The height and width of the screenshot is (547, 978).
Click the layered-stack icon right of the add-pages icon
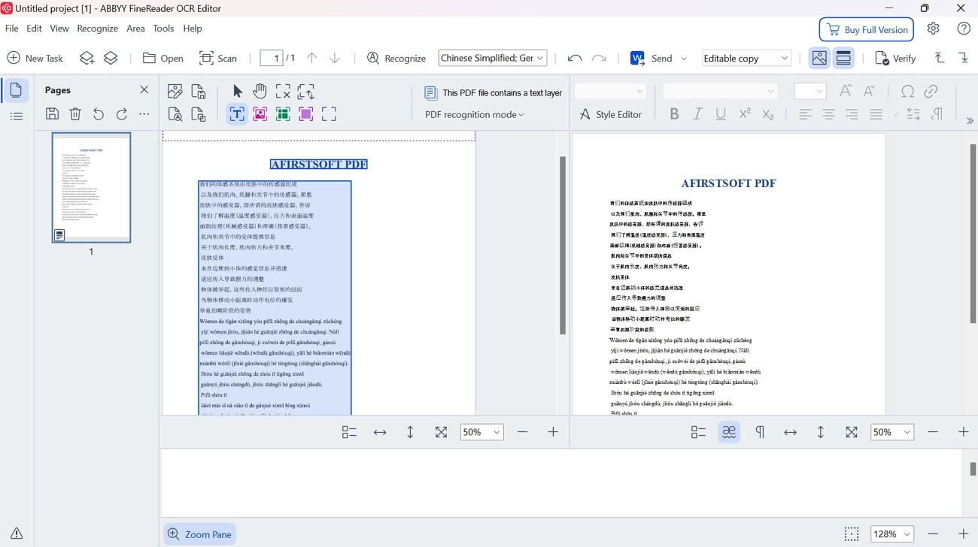tap(111, 58)
